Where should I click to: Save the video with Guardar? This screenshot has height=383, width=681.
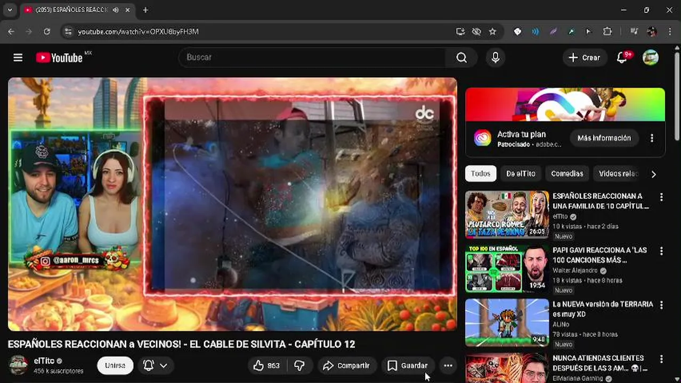[x=408, y=365]
